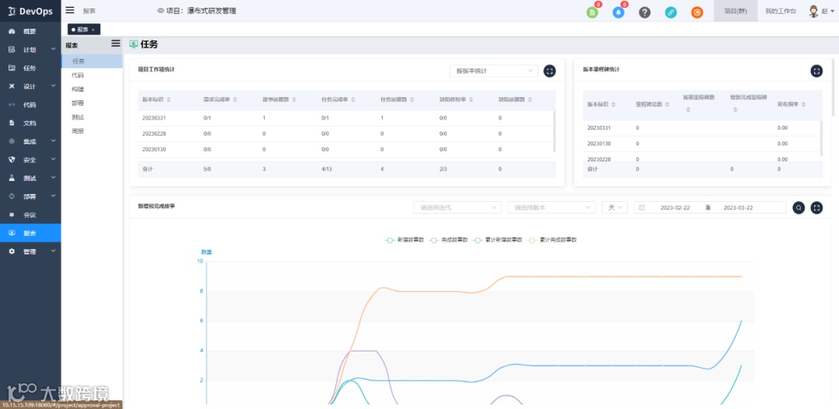839x409 pixels.
Task: Toggle 完成故事数 legend series
Action: 448,240
